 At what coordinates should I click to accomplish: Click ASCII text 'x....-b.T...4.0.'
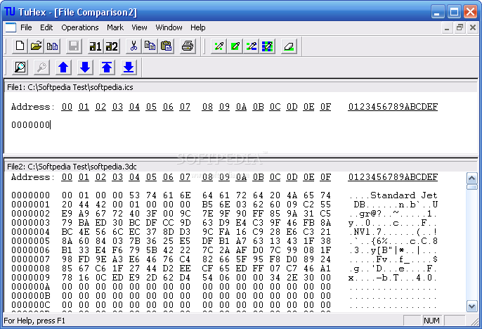[393, 278]
